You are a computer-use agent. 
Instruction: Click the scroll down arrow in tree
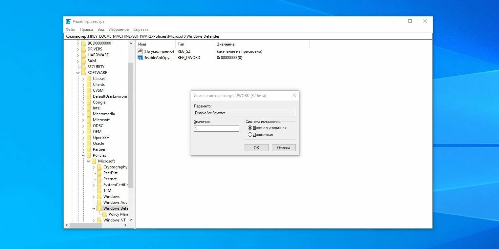pyautogui.click(x=131, y=220)
